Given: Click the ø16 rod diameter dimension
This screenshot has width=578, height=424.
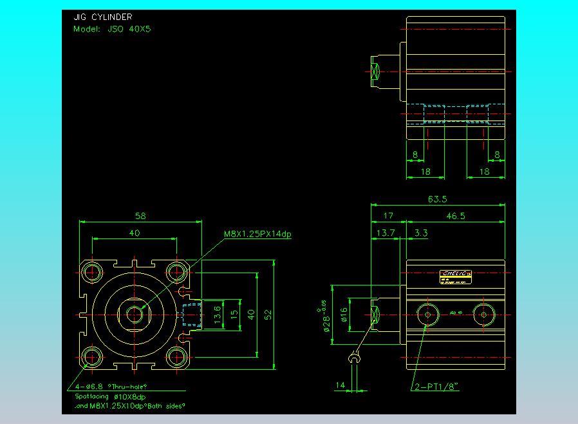Looking at the screenshot, I should pyautogui.click(x=344, y=314).
